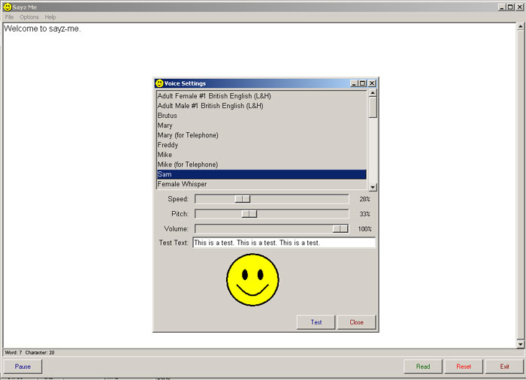Open the Help menu
This screenshot has width=526, height=380.
point(50,17)
